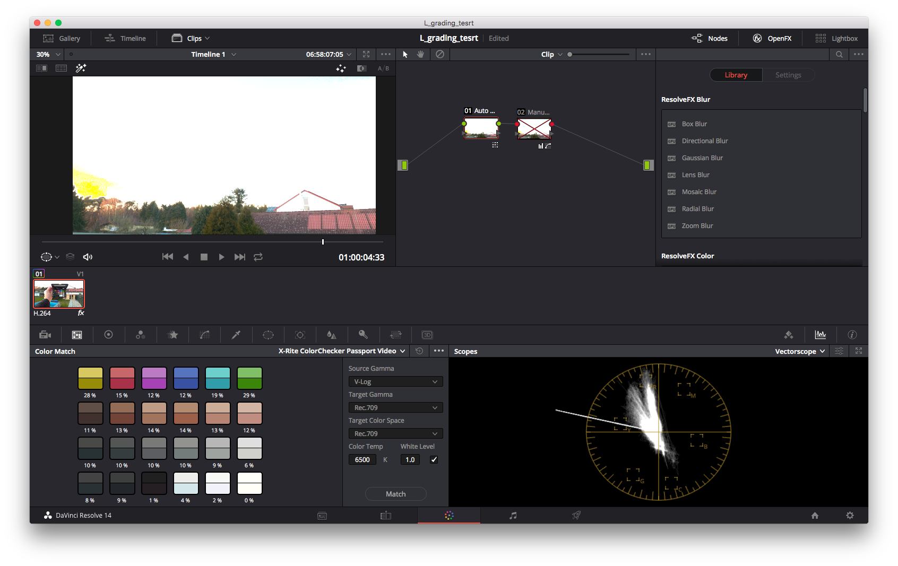
Task: Search the OpenFX library
Action: coord(839,54)
